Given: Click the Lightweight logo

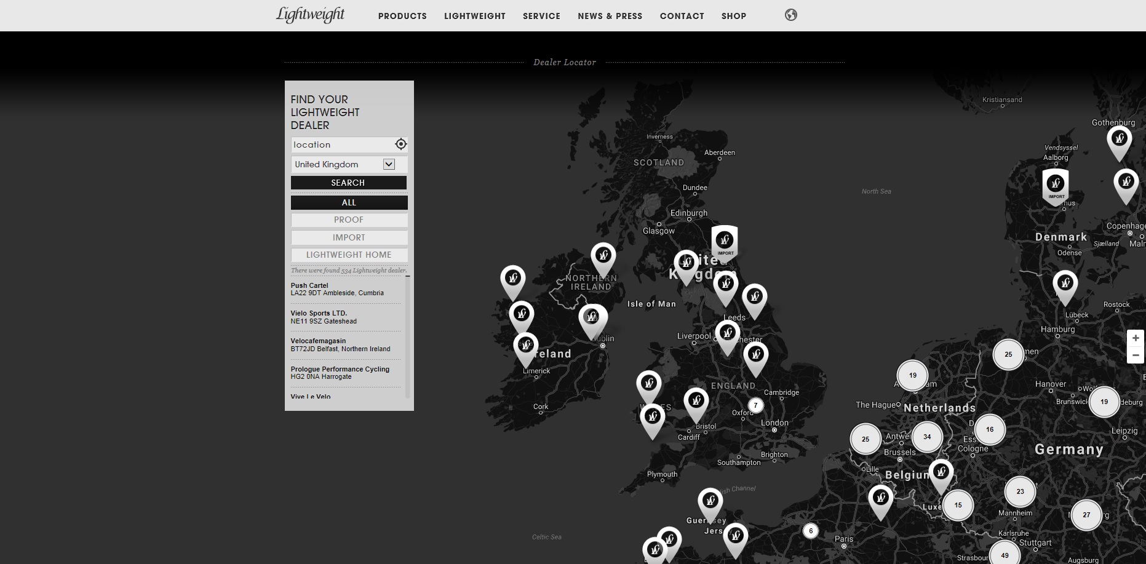Looking at the screenshot, I should click(x=310, y=15).
